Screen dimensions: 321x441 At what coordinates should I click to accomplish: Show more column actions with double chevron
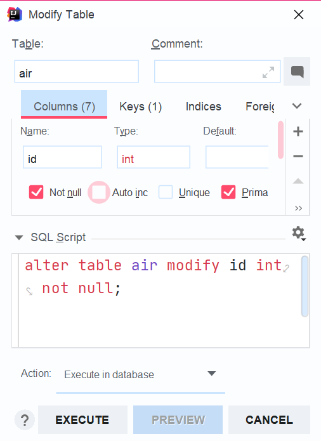pos(299,208)
